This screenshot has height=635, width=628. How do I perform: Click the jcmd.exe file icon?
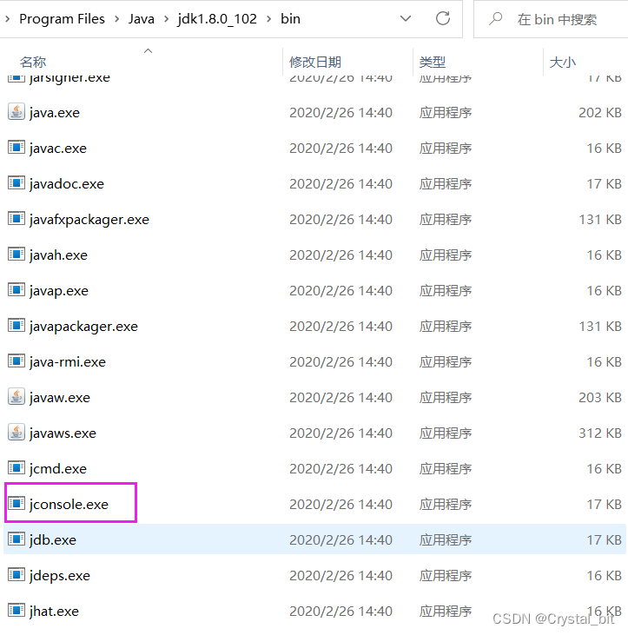17,468
